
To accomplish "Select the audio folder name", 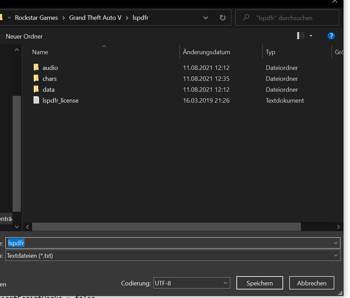I will pyautogui.click(x=50, y=68).
